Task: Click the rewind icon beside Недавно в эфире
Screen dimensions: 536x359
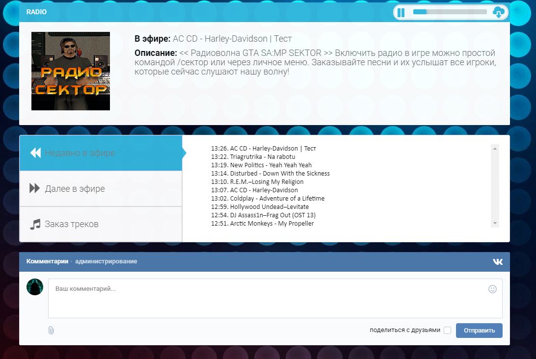Action: pos(35,153)
